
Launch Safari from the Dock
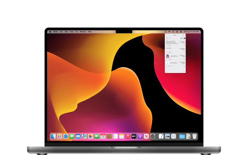point(66,136)
